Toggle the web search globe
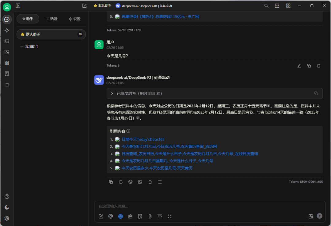 click(x=120, y=216)
